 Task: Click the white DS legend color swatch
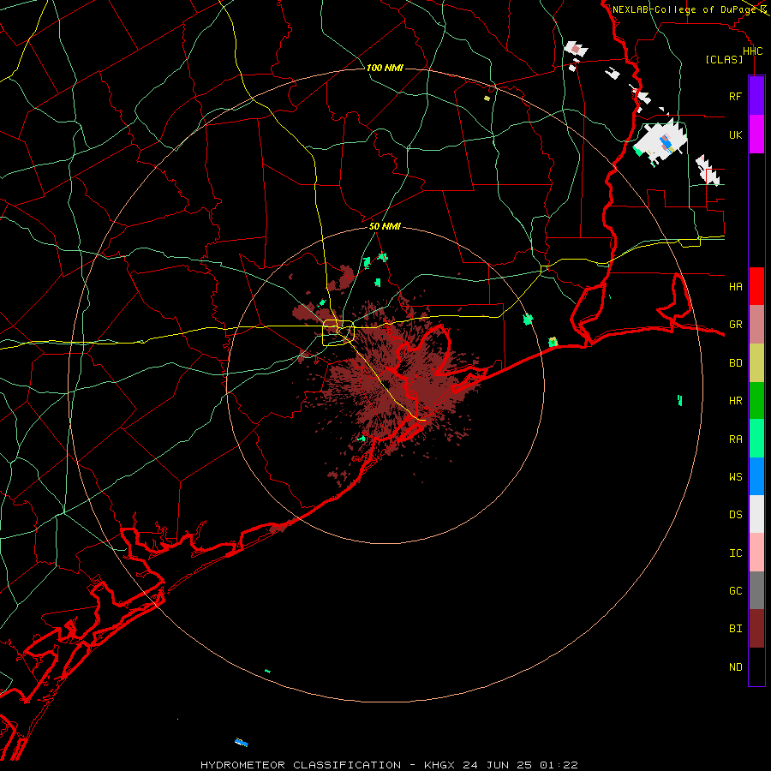[x=756, y=515]
